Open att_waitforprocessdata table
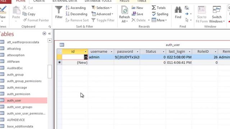Image resolution: width=230 pixels, height=129 pixels. pos(23,42)
